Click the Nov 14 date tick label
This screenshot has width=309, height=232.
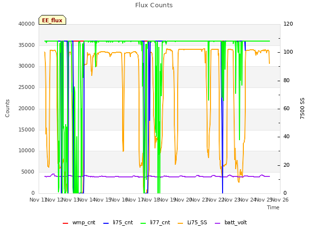(87, 200)
